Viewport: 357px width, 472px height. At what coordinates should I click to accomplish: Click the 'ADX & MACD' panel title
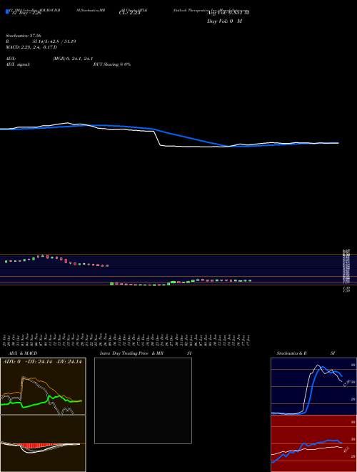coord(23,353)
